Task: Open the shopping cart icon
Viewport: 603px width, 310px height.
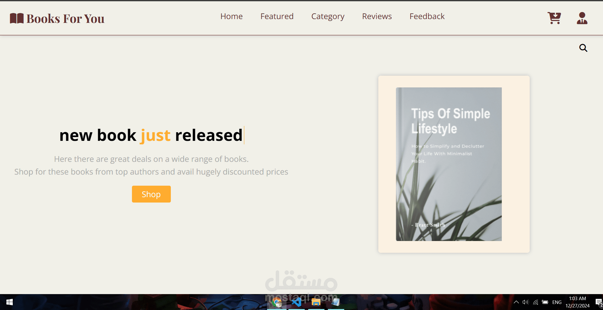Action: tap(554, 18)
